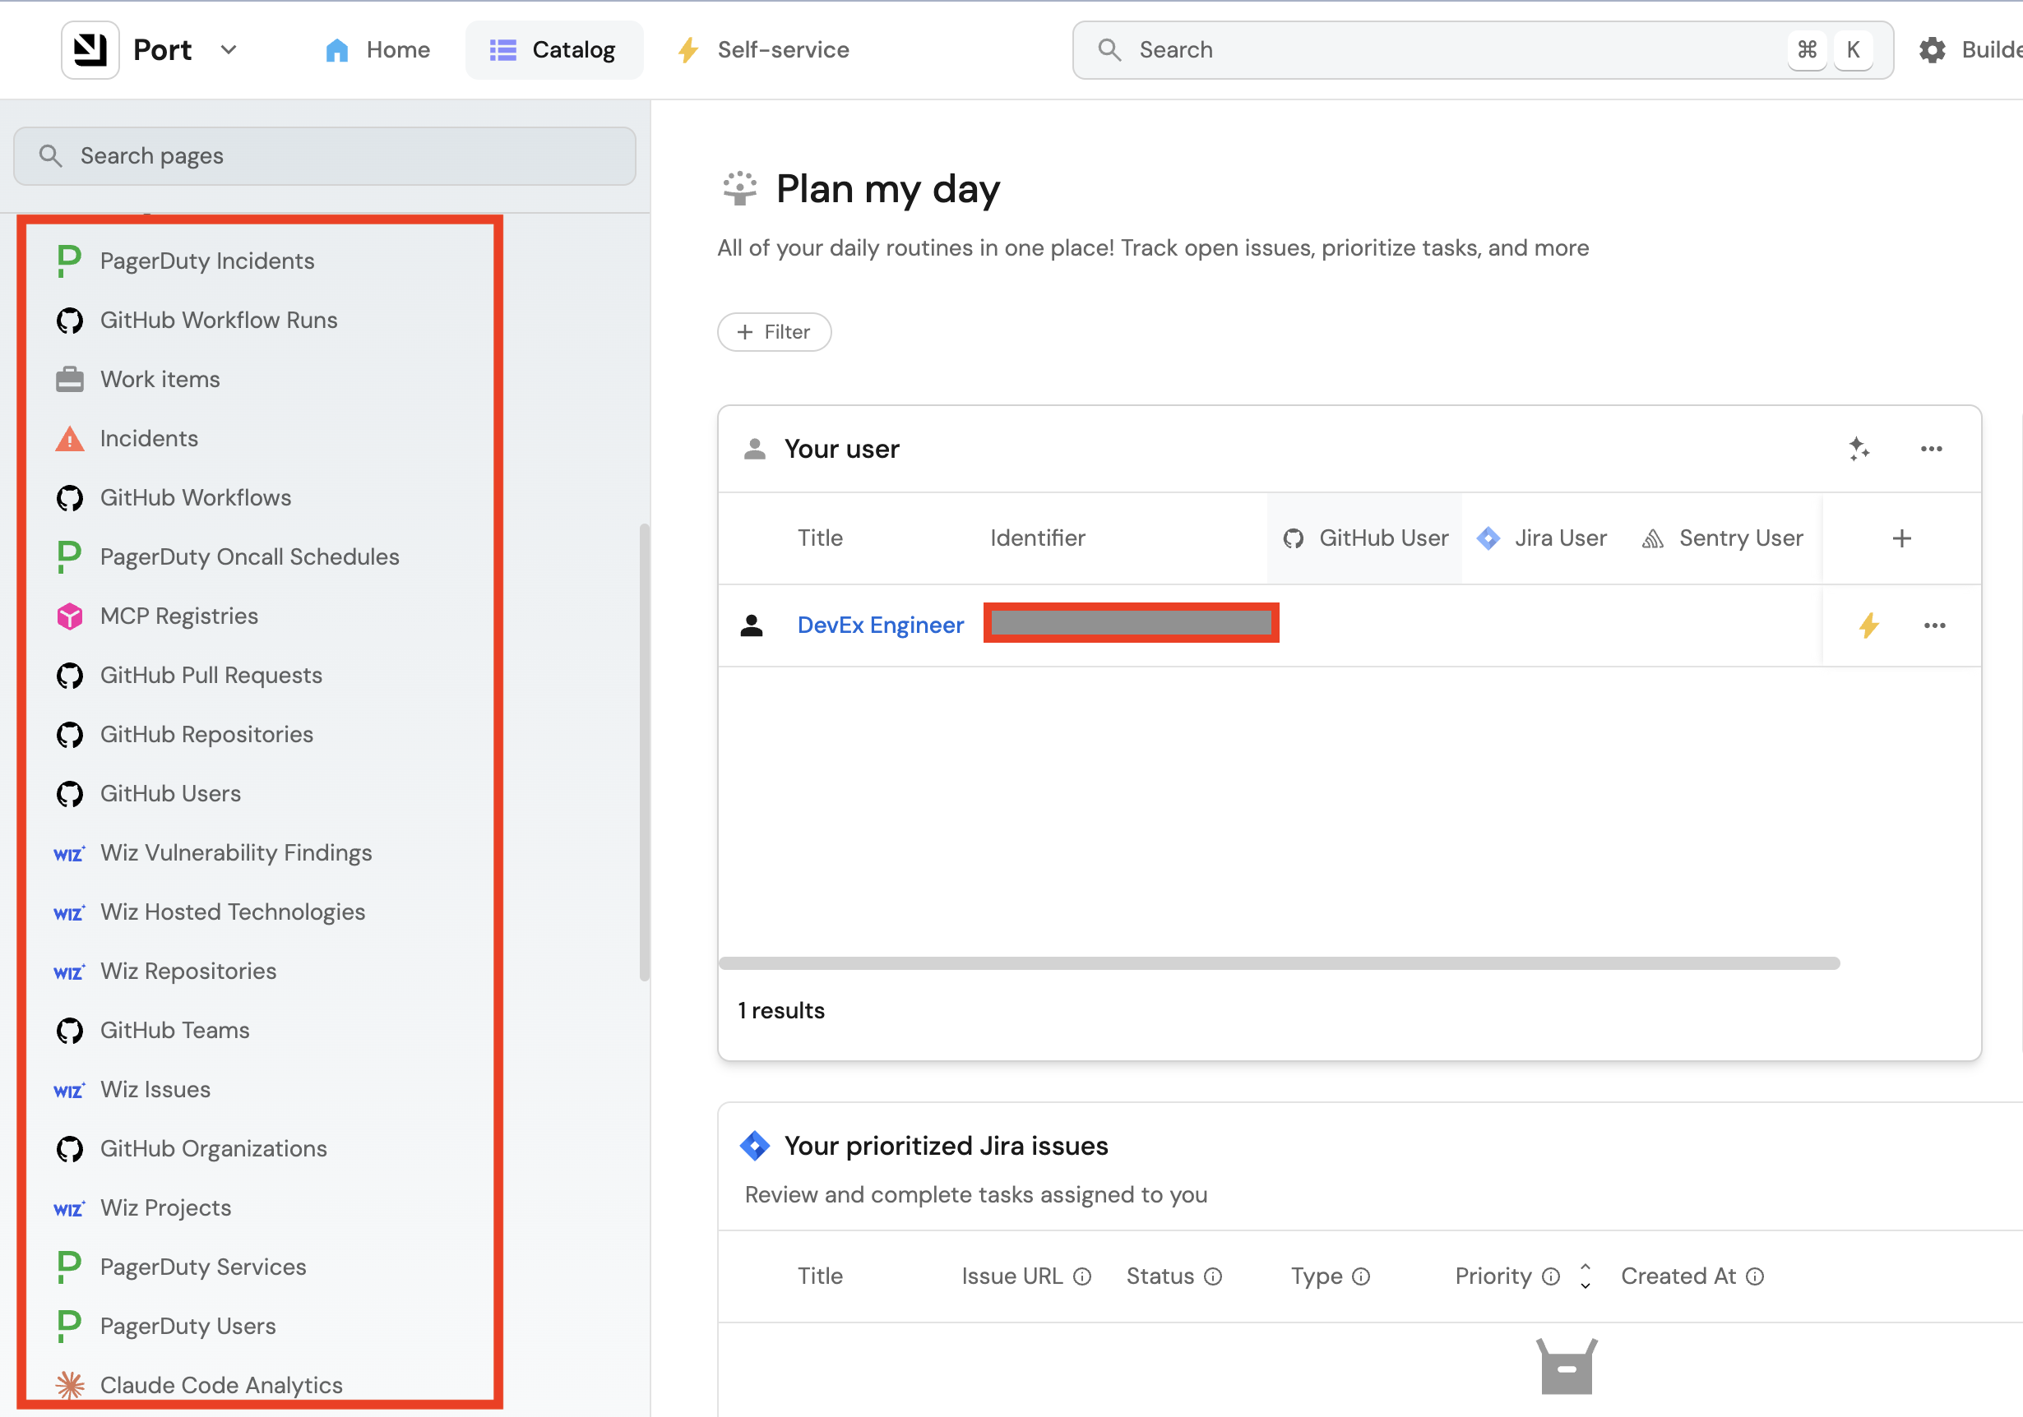Click the horizontal scrollbar in Your user table
Image resolution: width=2023 pixels, height=1417 pixels.
[x=1279, y=962]
